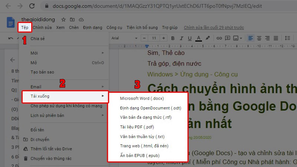Open the Arial font dropdown
The image size is (297, 167).
click(x=124, y=38)
